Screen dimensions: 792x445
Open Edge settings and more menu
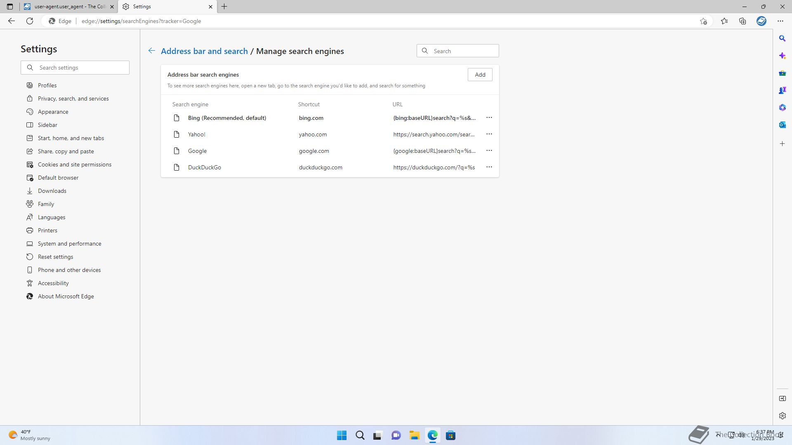point(780,21)
